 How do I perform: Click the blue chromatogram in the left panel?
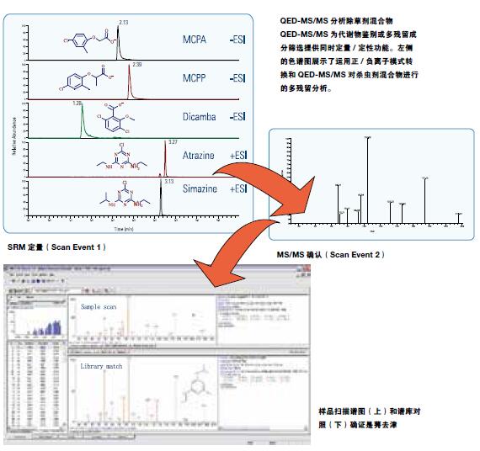[x=37, y=322]
